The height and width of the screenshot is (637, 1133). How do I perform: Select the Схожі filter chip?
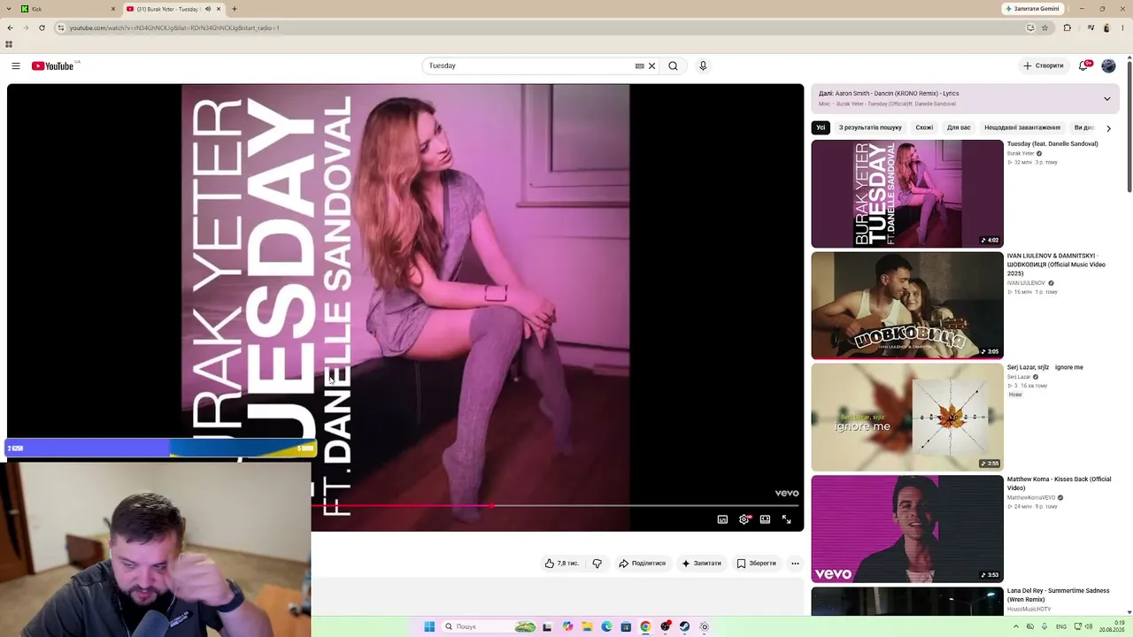point(924,127)
